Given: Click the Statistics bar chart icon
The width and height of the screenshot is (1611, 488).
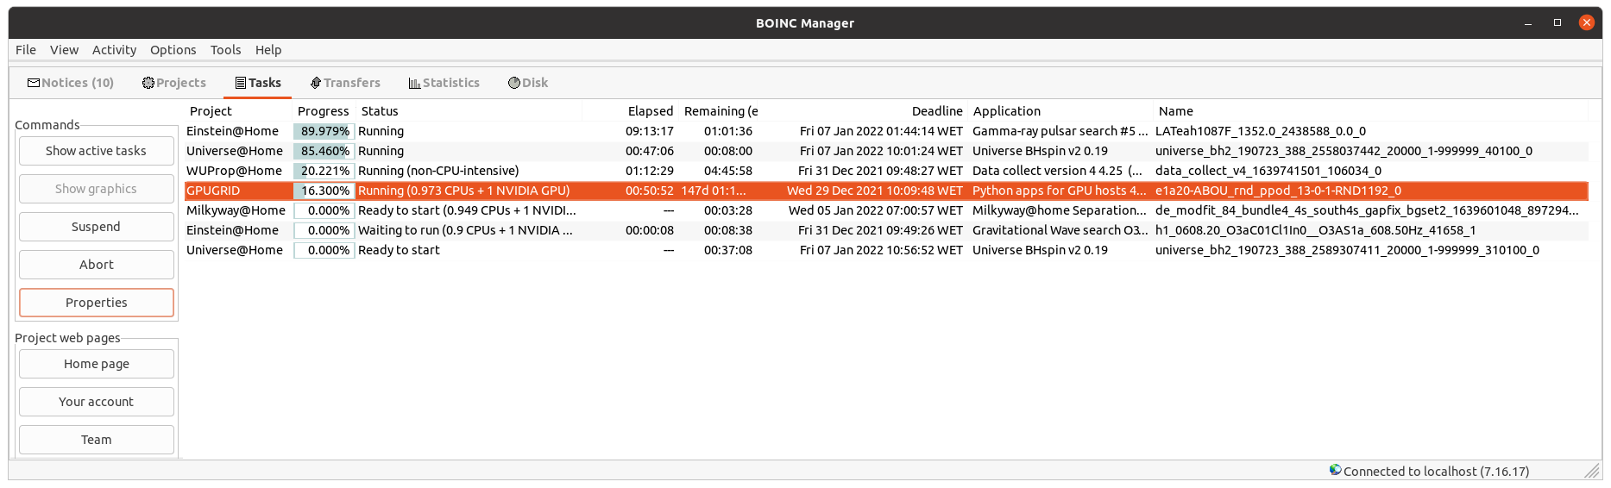Looking at the screenshot, I should 414,83.
